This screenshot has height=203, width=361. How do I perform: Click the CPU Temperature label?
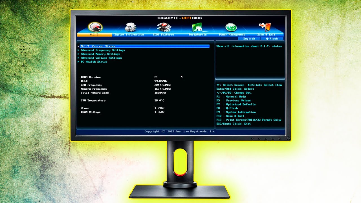[x=93, y=101]
